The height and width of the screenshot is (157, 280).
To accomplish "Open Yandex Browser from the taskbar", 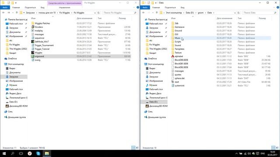I will pyautogui.click(x=30, y=154).
